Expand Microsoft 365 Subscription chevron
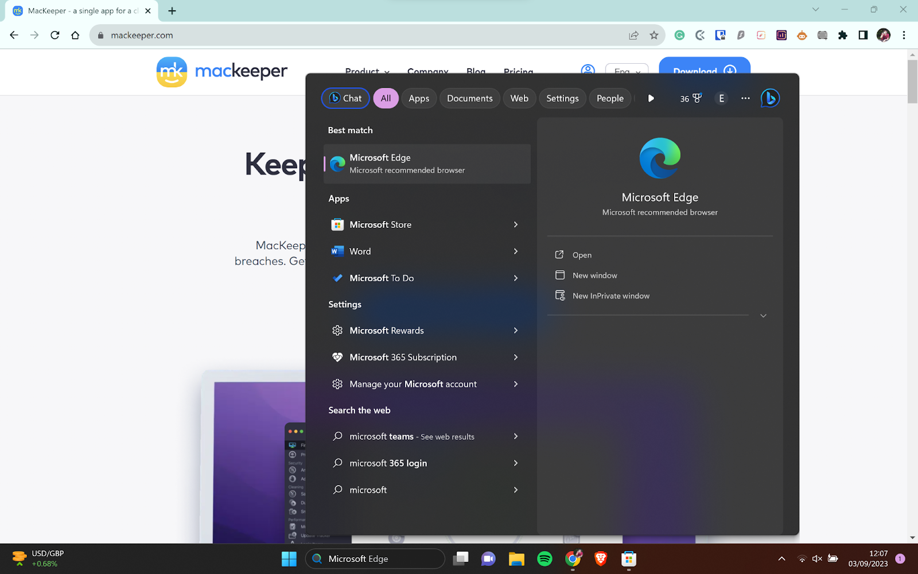 [x=515, y=357]
